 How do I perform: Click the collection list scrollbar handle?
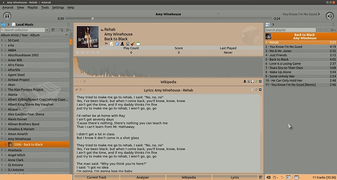click(x=71, y=42)
